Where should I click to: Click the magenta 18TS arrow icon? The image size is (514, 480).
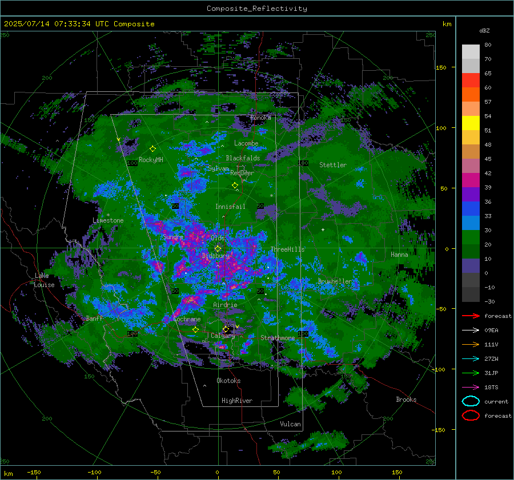[x=471, y=388]
